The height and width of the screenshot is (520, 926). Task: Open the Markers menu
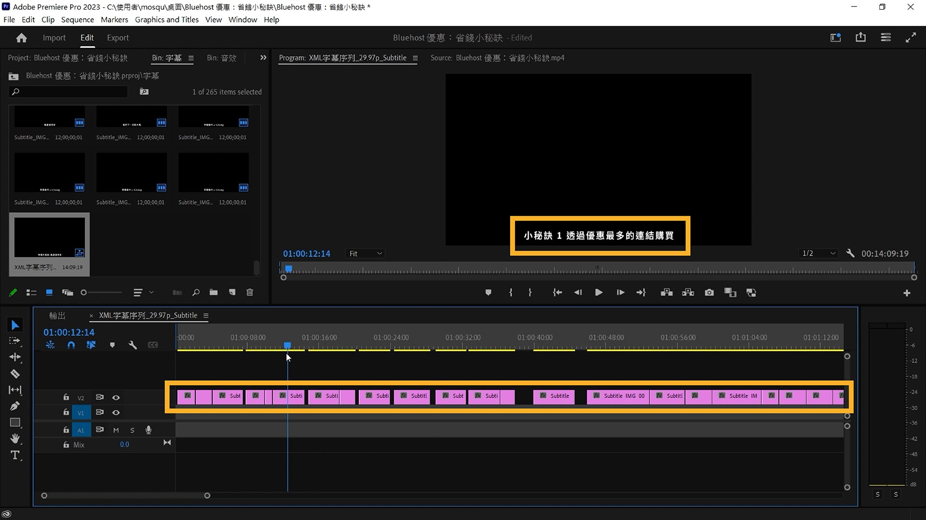tap(114, 20)
